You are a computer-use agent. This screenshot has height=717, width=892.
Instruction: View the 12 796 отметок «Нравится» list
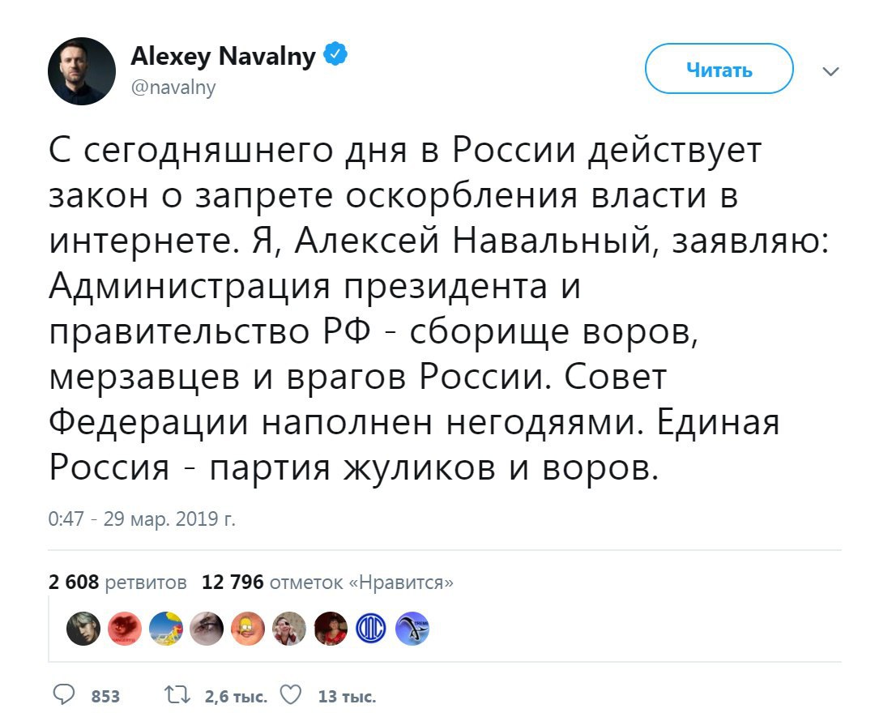pyautogui.click(x=327, y=583)
